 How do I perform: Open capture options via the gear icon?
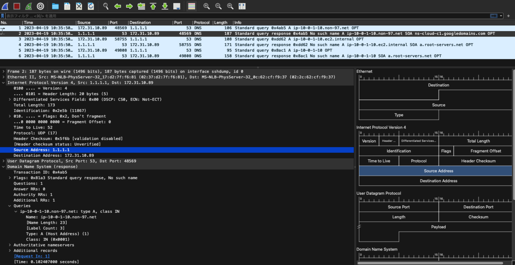coord(40,6)
